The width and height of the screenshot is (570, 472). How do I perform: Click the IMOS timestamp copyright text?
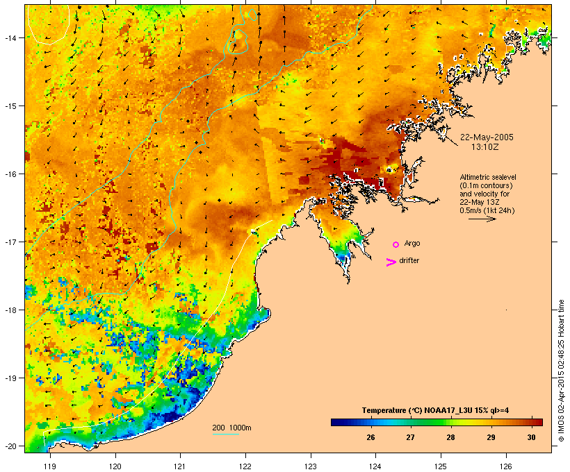coord(561,371)
